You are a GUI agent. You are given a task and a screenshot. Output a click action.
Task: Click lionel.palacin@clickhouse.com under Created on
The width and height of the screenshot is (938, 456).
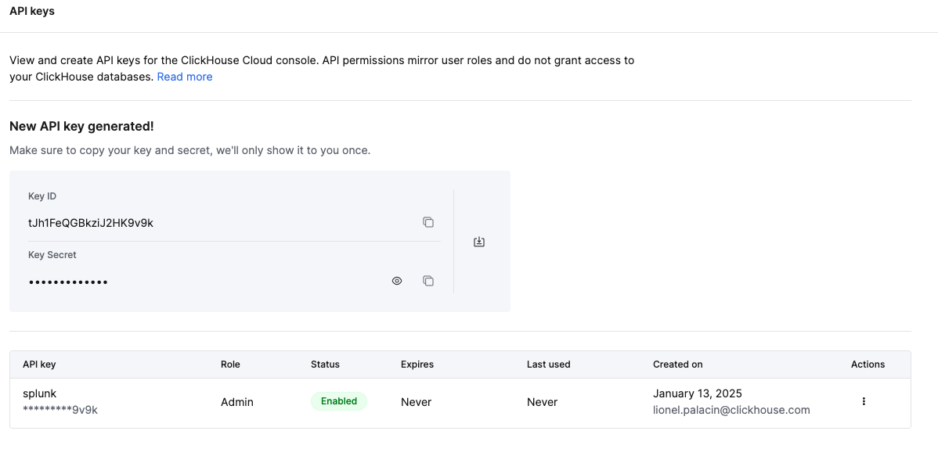(731, 410)
